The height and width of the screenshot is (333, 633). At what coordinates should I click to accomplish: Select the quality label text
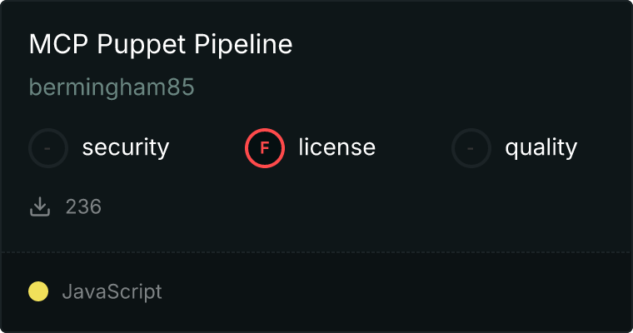click(x=541, y=148)
